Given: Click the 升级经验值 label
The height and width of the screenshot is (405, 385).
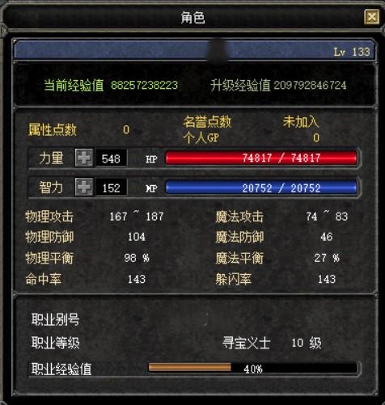Looking at the screenshot, I should tap(240, 86).
